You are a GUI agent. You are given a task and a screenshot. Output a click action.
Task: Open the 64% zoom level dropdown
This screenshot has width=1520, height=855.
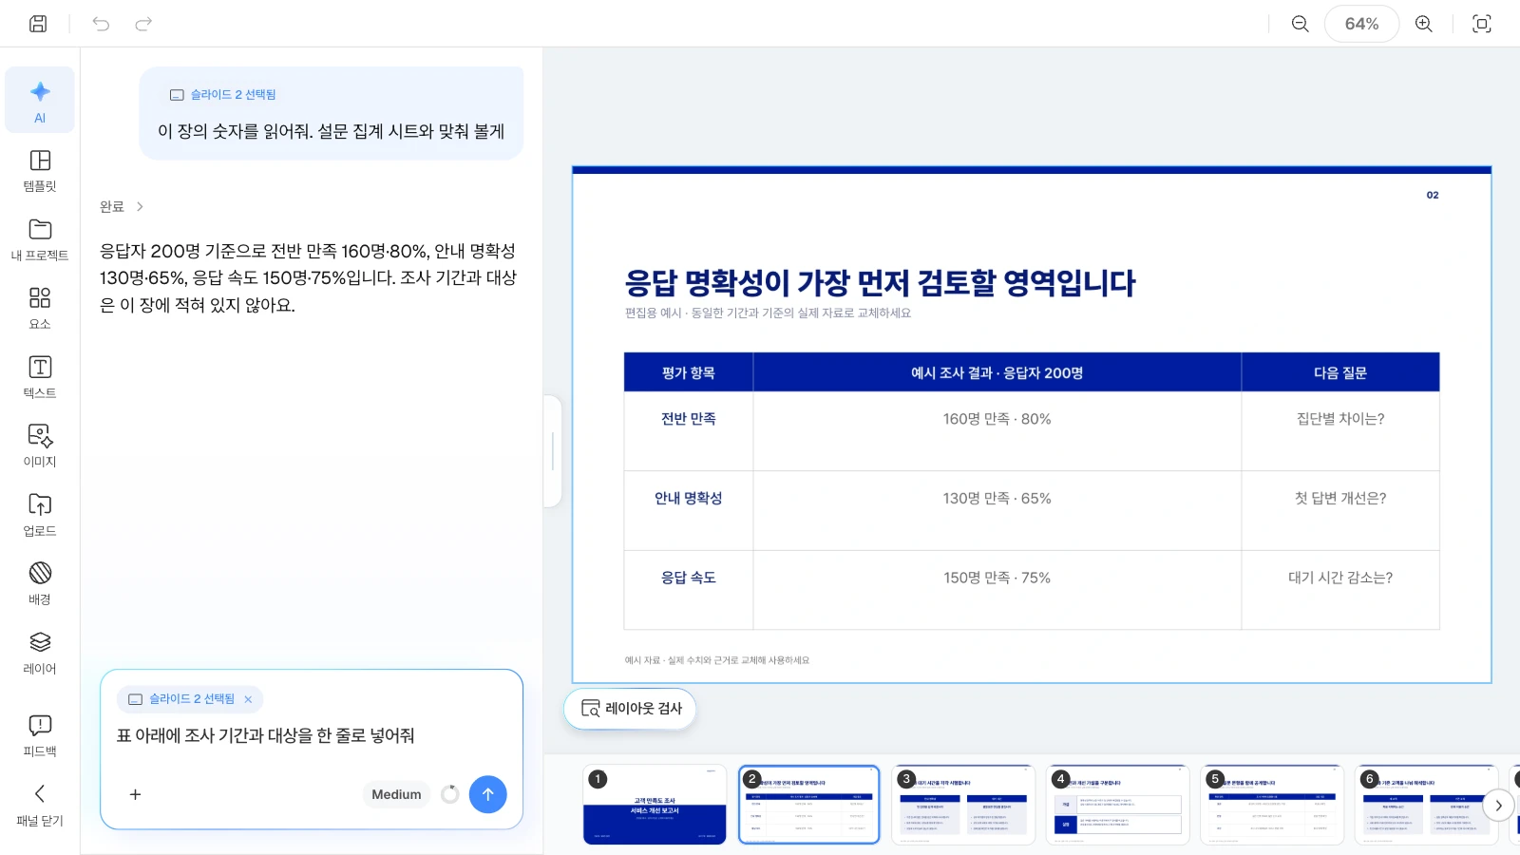tap(1361, 24)
